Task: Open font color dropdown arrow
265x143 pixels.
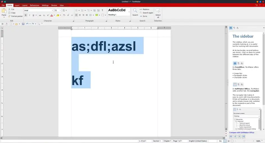Action: pos(54,15)
